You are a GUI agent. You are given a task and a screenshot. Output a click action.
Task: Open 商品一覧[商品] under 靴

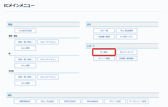coord(25,60)
